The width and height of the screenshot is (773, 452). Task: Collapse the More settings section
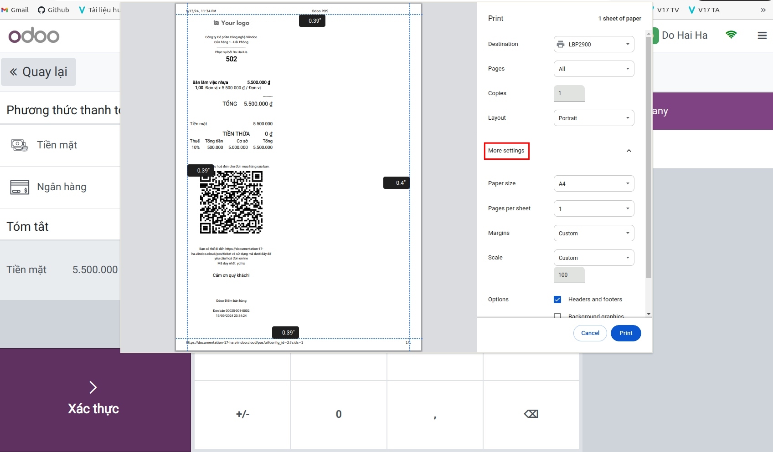629,151
